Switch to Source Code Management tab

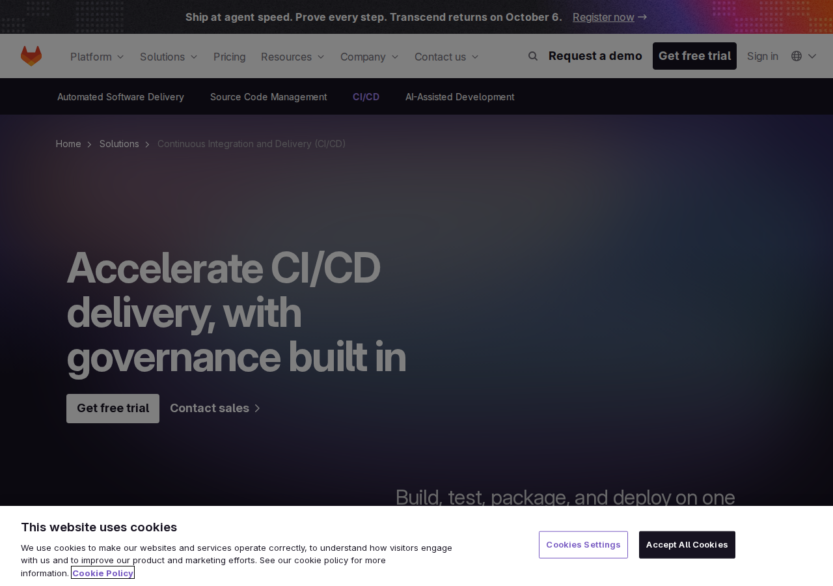(x=269, y=97)
